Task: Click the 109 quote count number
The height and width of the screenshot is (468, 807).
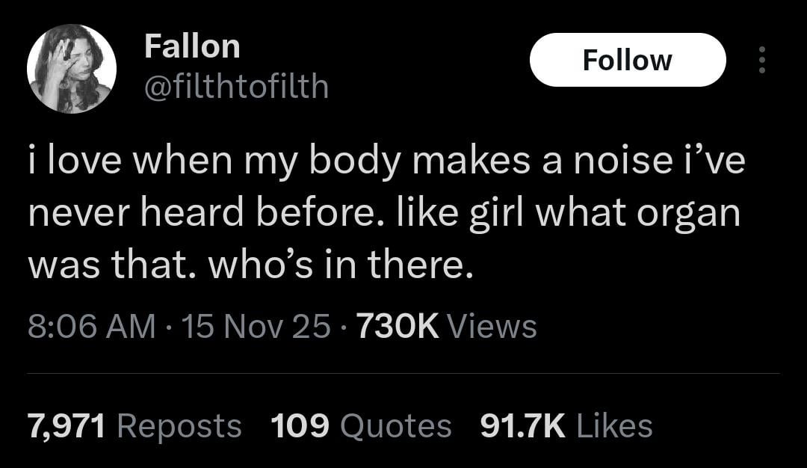Action: click(300, 425)
